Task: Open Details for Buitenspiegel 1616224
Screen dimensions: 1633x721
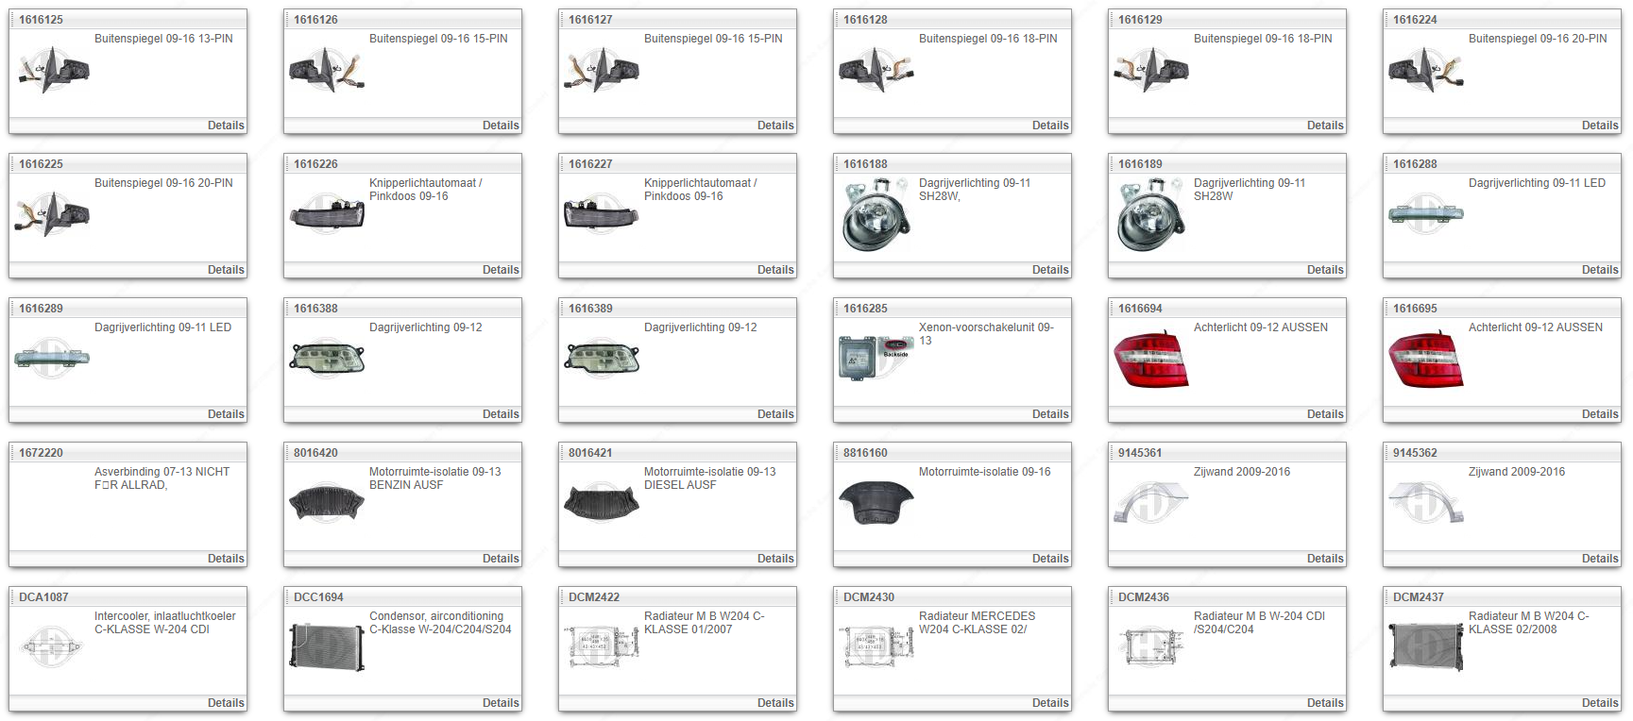Action: tap(1599, 126)
